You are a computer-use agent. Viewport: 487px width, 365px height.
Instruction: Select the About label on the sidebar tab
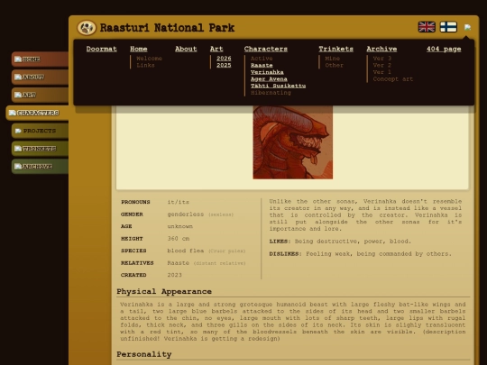(33, 77)
